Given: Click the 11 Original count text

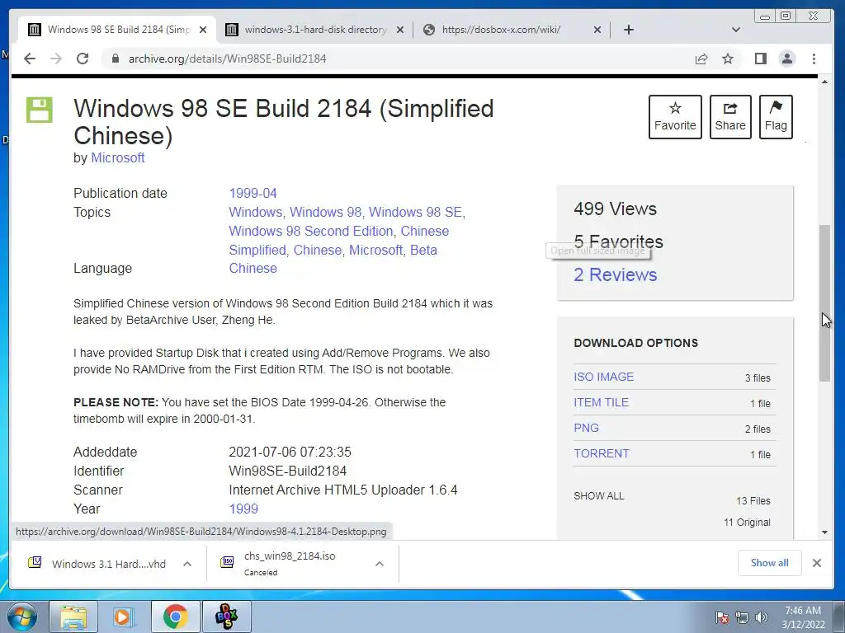Looking at the screenshot, I should tap(747, 522).
